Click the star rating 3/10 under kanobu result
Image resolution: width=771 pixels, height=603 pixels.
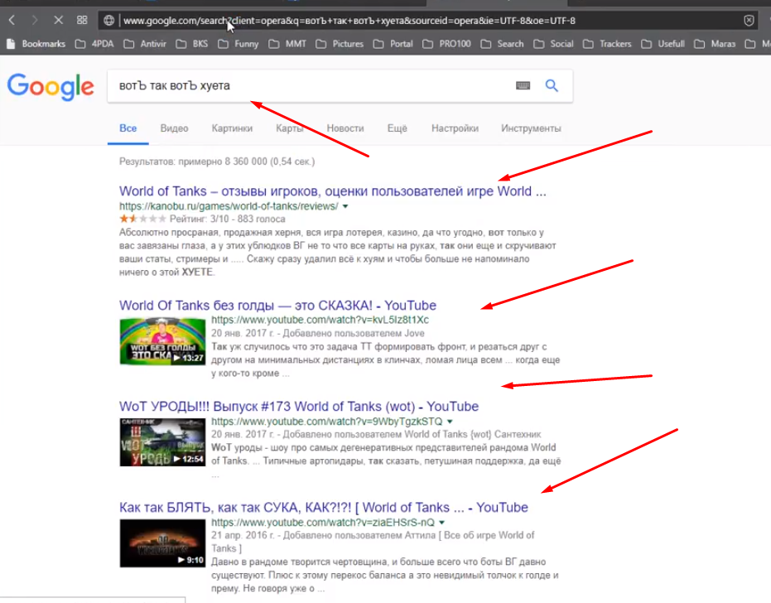pyautogui.click(x=142, y=219)
